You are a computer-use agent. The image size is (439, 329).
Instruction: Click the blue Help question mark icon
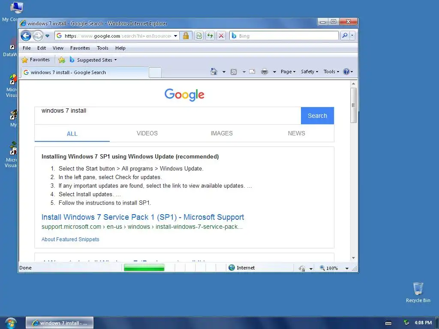346,72
